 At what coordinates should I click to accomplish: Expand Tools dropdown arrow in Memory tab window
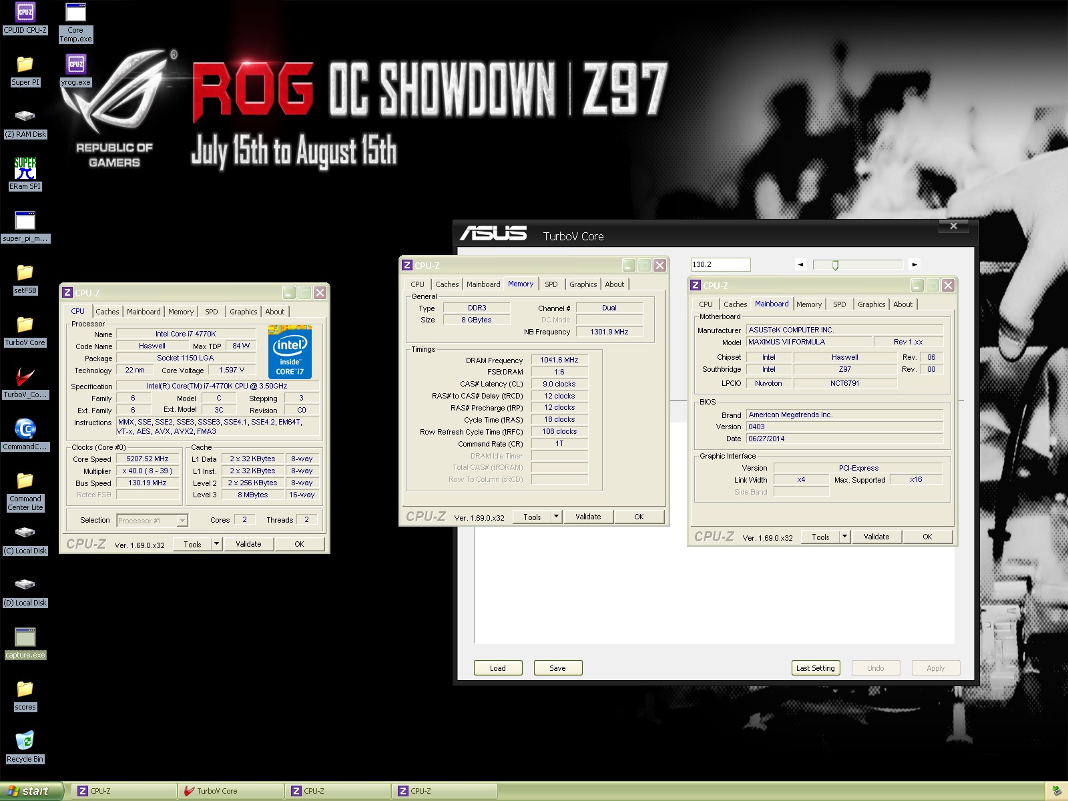click(x=556, y=517)
